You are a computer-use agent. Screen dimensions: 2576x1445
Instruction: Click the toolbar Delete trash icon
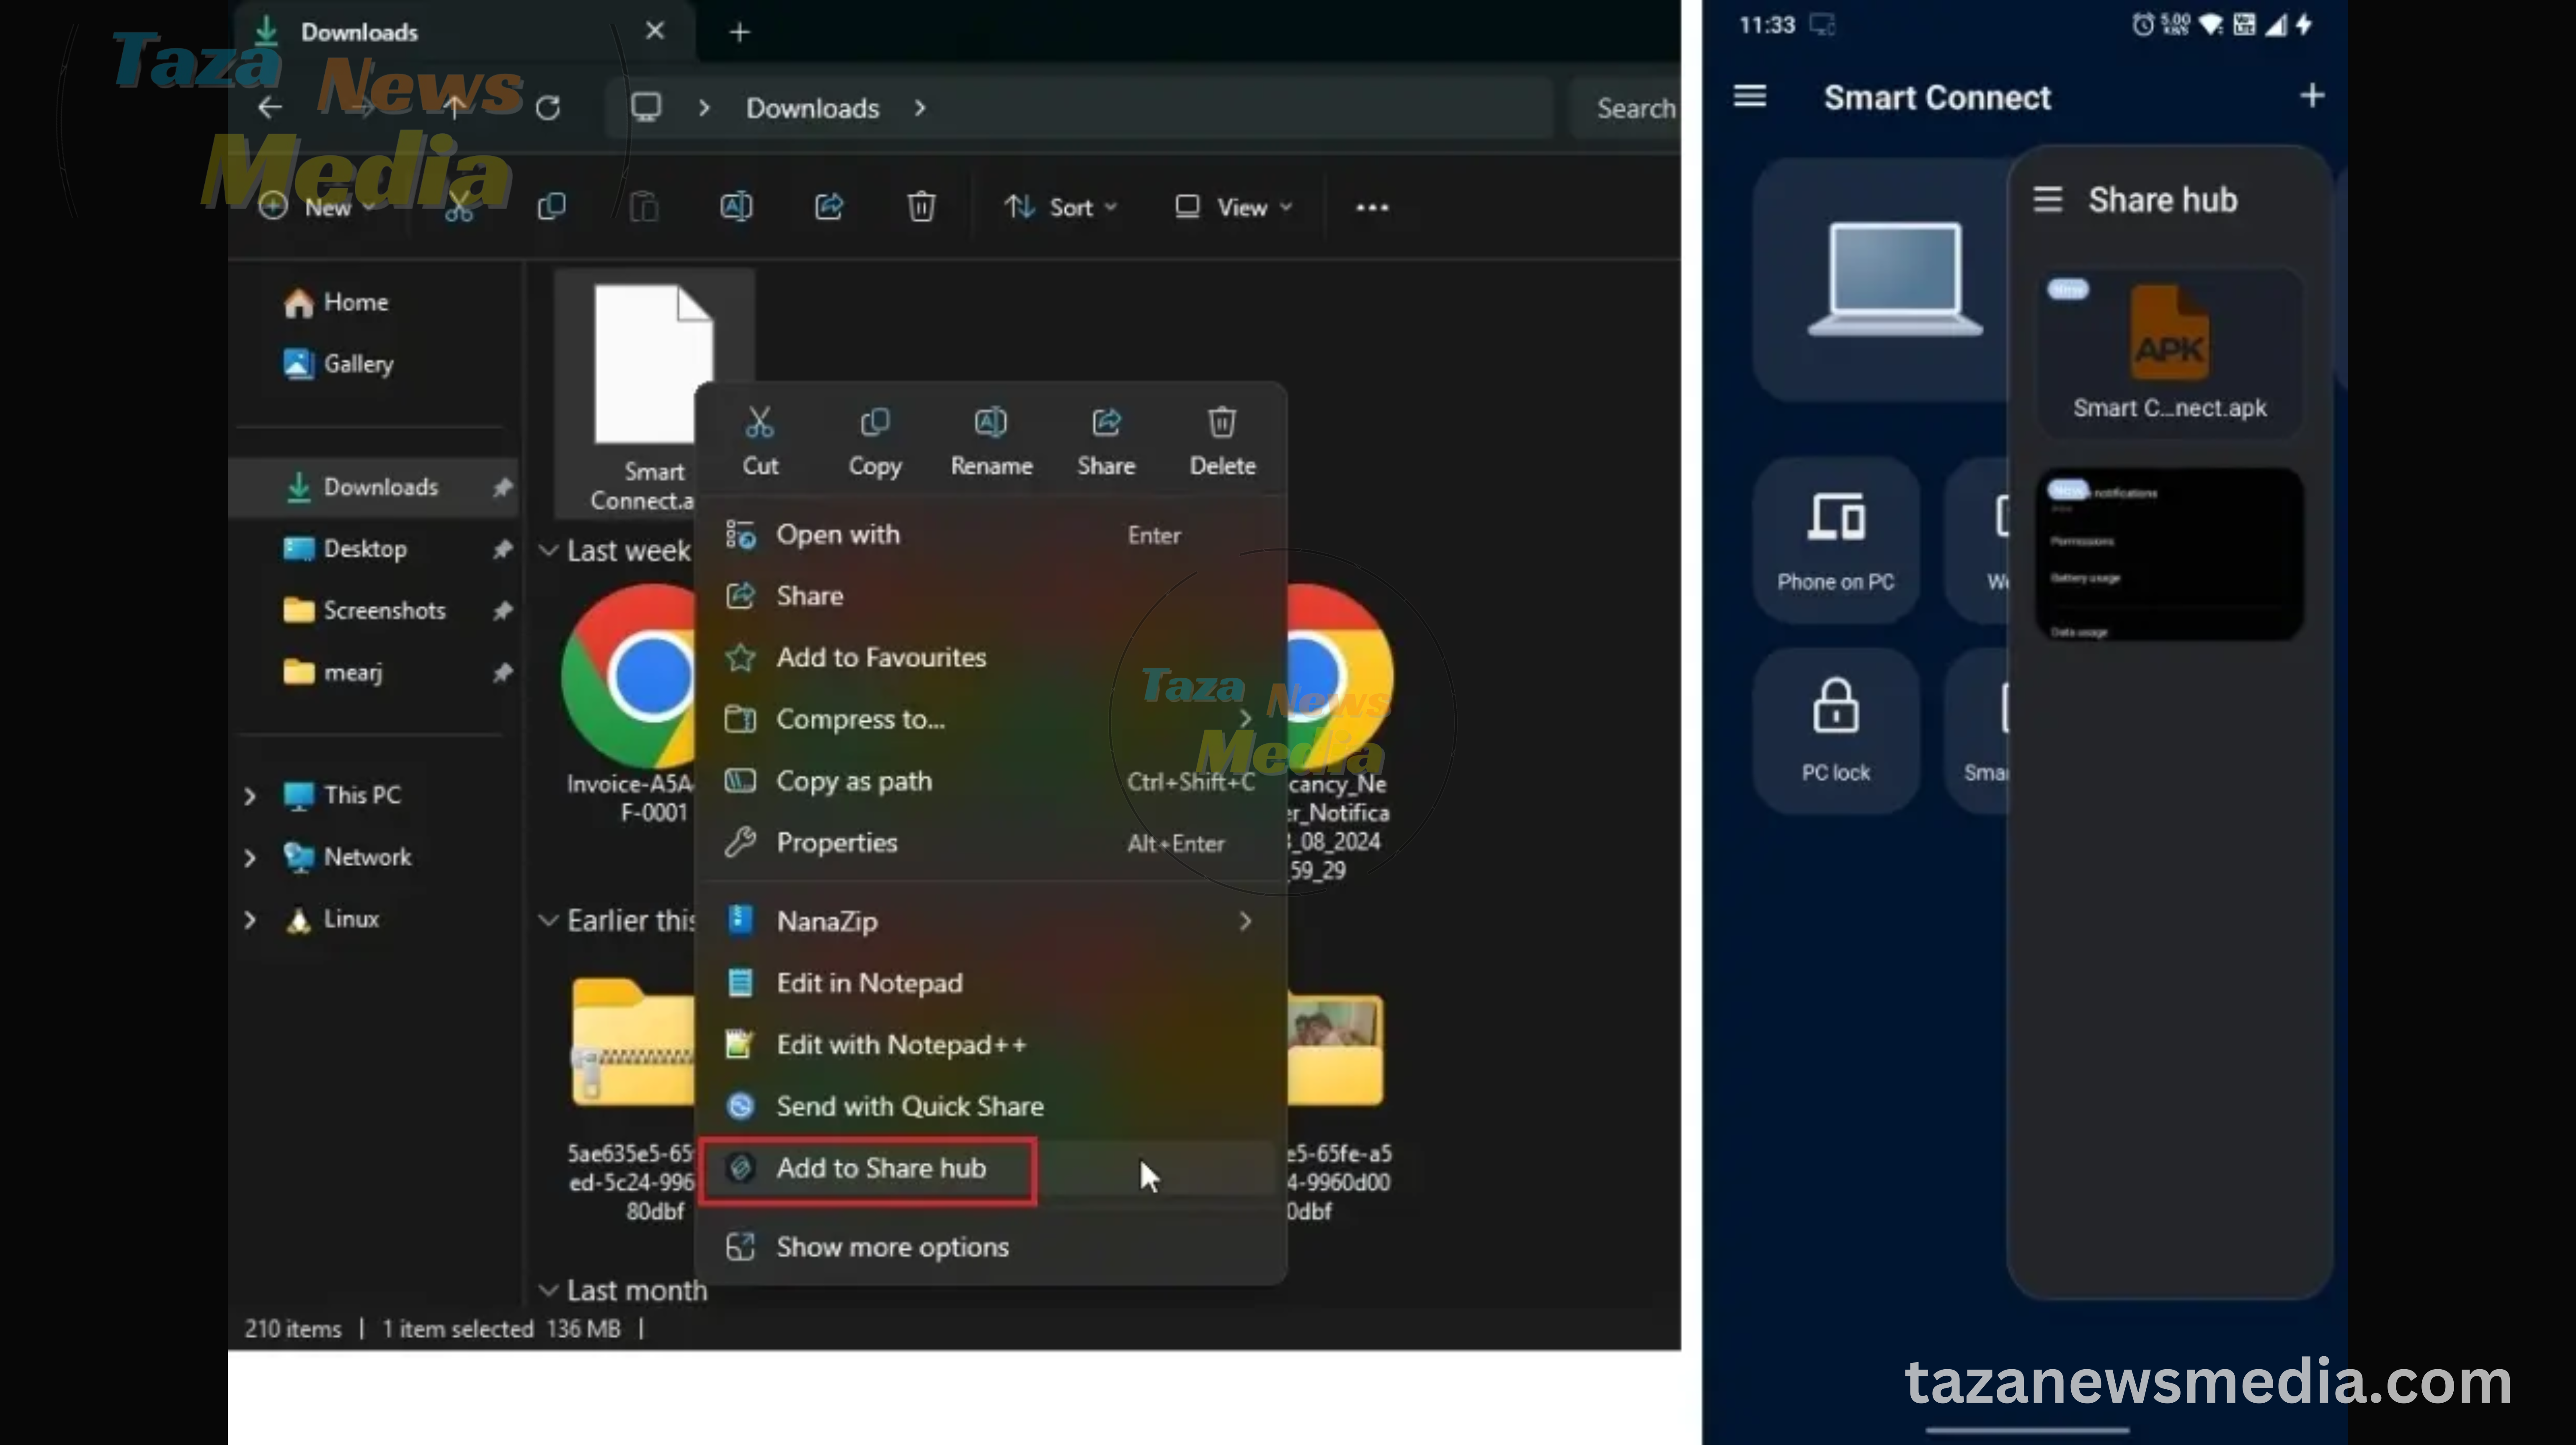[921, 207]
